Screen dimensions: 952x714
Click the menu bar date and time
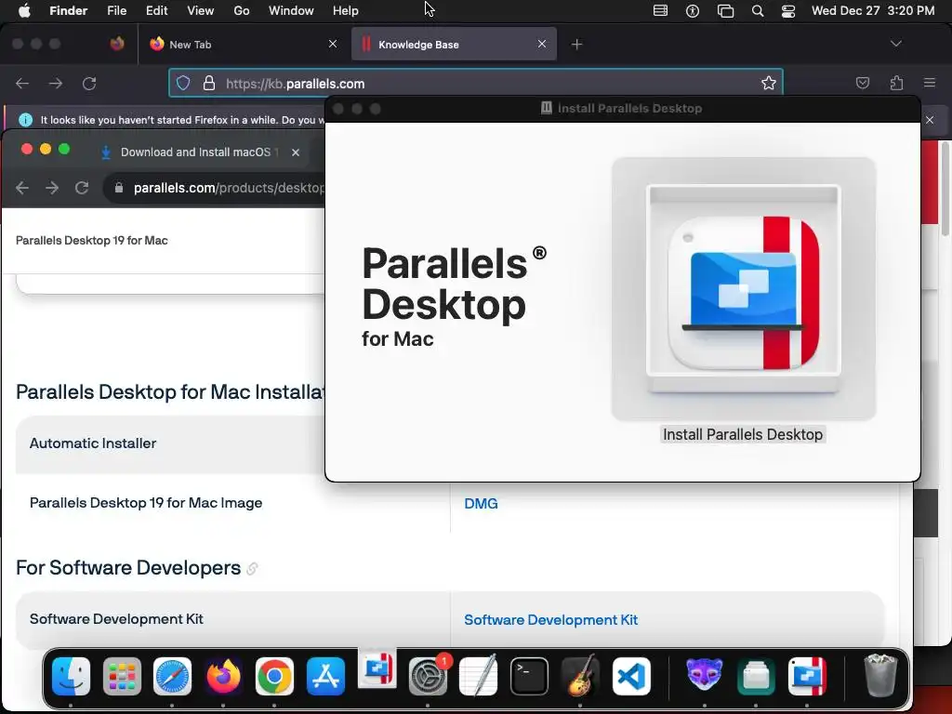(872, 11)
